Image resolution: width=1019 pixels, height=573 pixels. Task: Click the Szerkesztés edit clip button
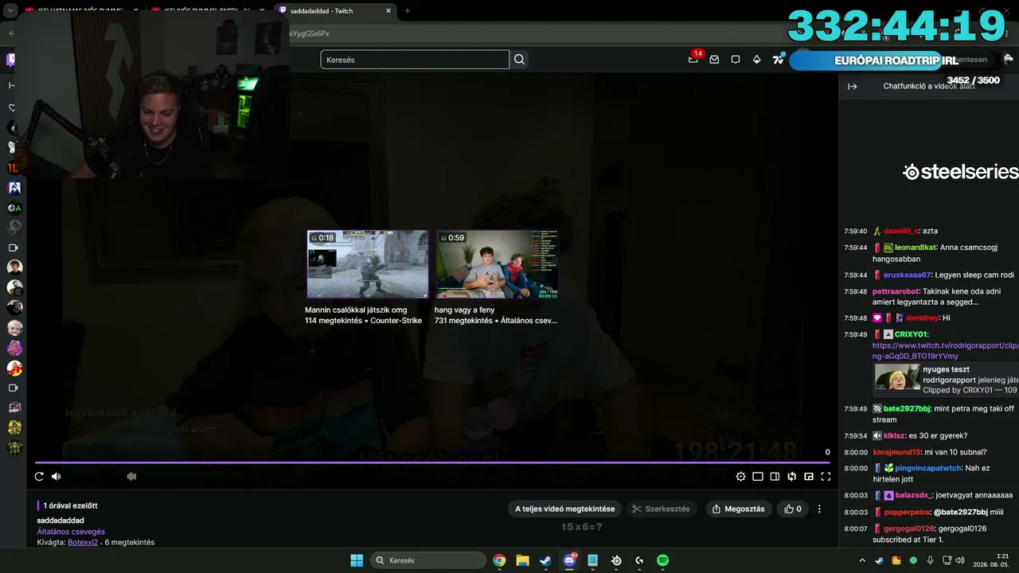point(661,509)
